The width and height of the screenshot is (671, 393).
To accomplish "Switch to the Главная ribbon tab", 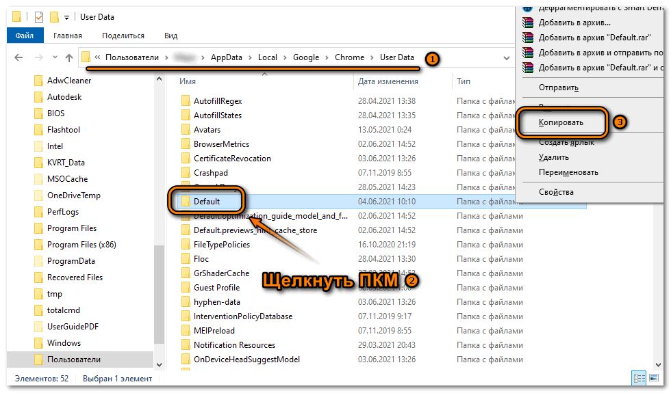I will point(68,36).
